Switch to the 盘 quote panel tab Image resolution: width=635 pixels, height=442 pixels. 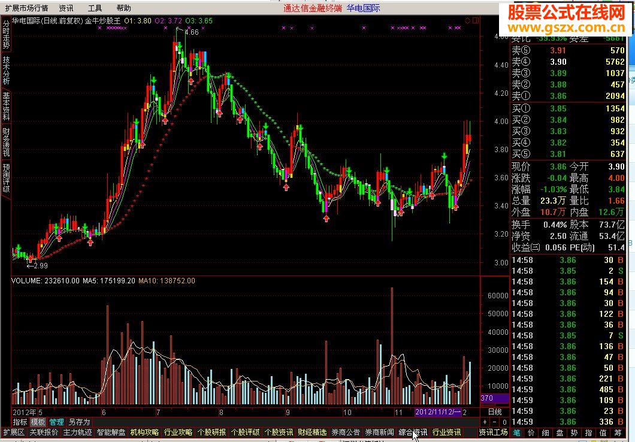point(560,432)
